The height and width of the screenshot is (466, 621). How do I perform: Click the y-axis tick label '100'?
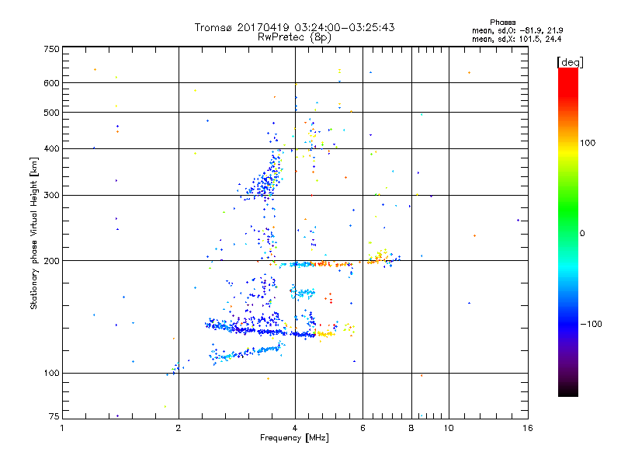(51, 374)
